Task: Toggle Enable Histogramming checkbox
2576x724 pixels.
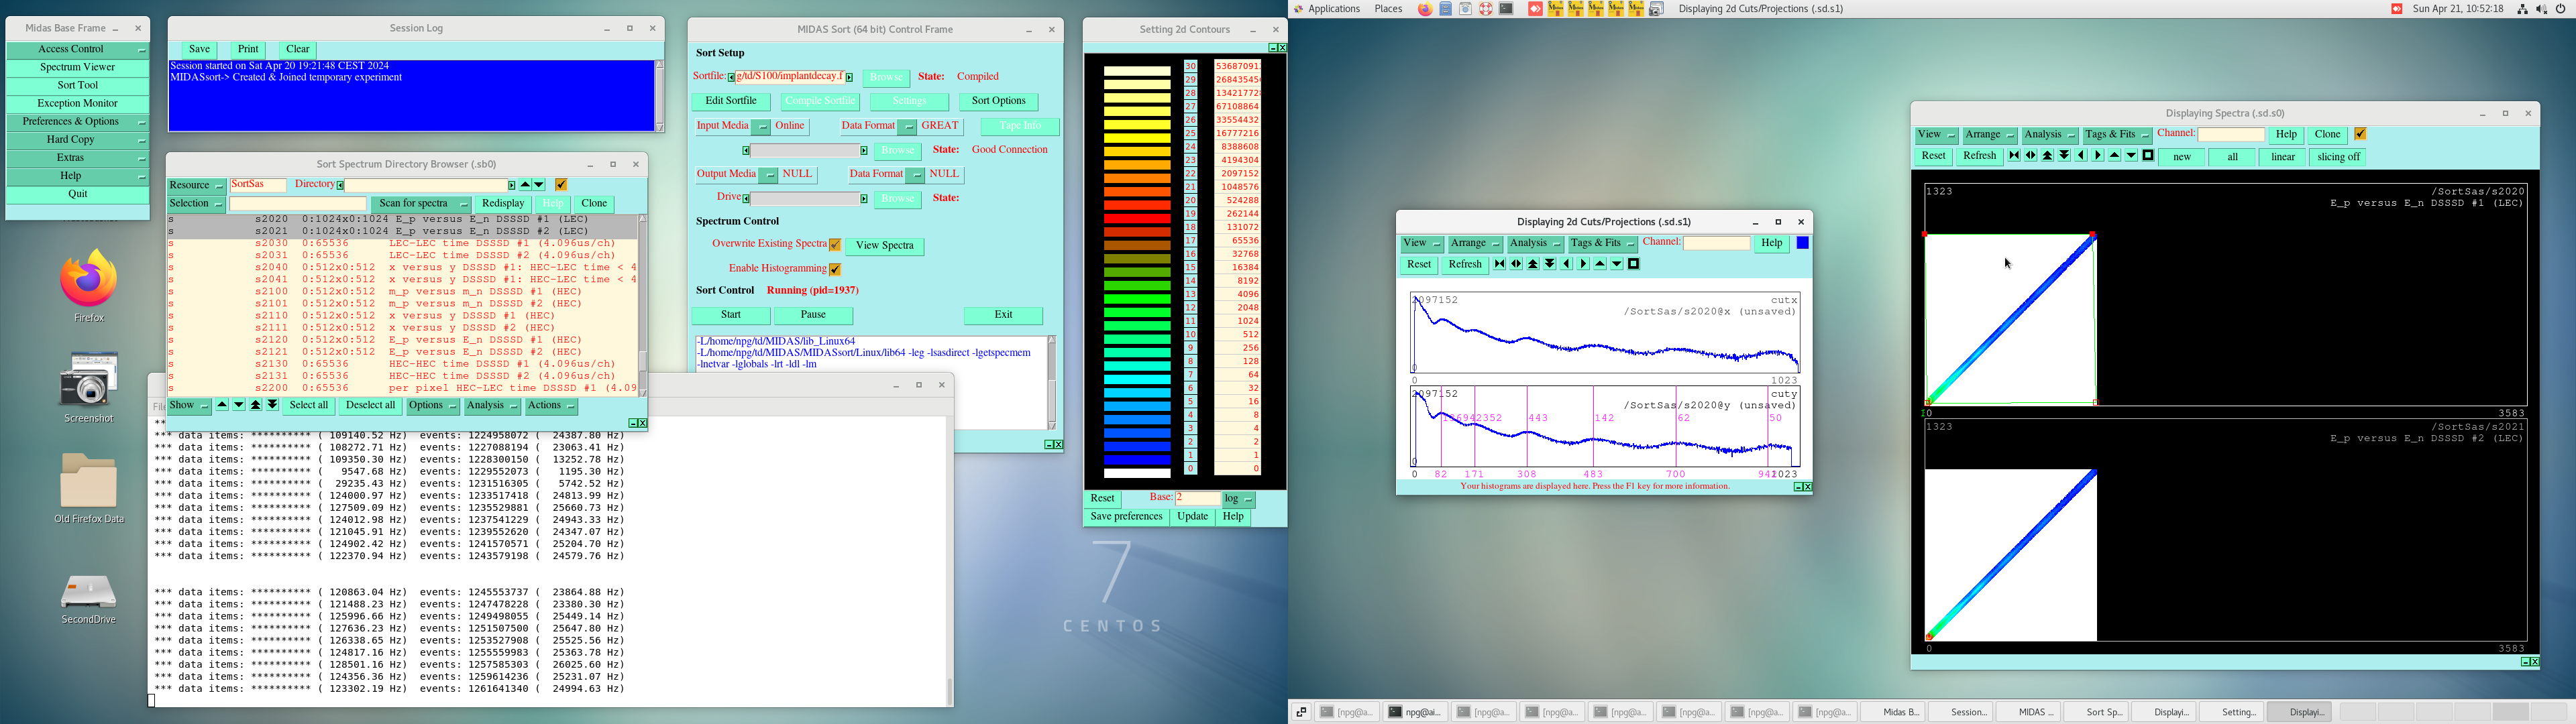Action: [x=835, y=269]
